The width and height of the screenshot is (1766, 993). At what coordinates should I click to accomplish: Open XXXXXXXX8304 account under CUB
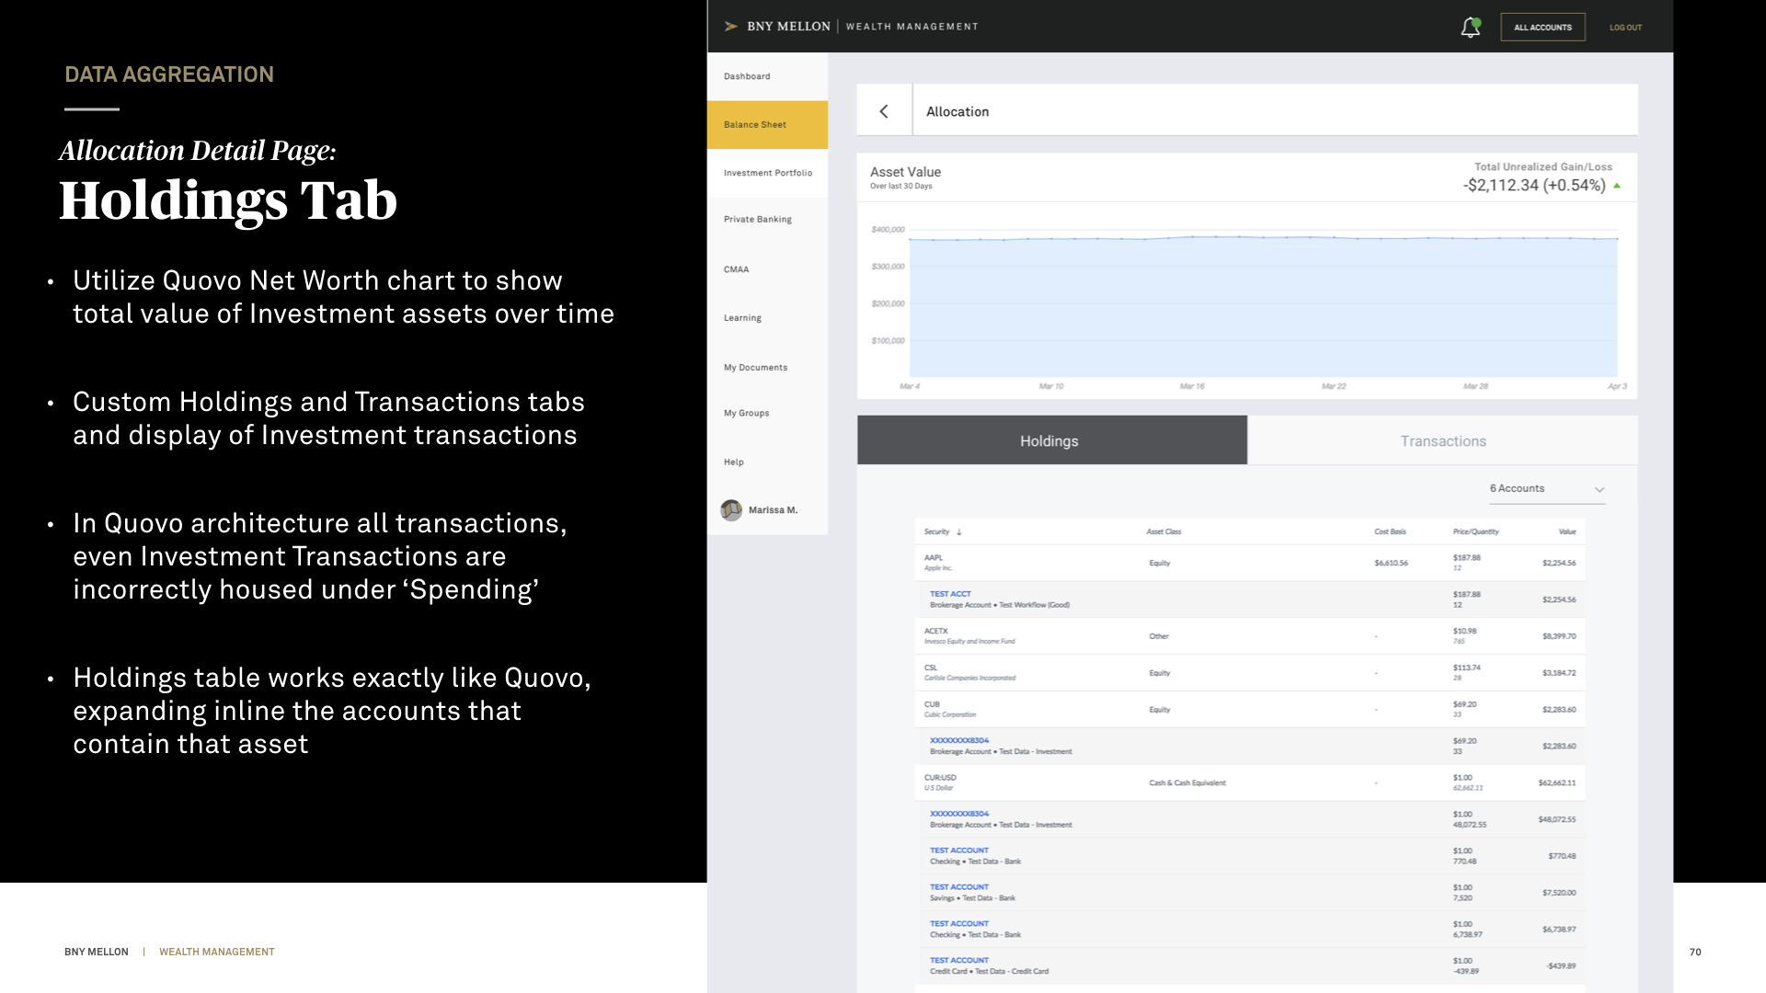(959, 740)
